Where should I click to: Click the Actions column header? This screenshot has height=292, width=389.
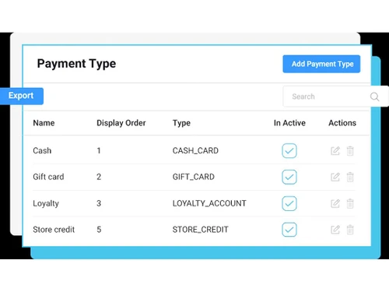[342, 123]
